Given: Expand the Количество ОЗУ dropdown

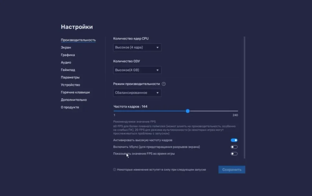Looking at the screenshot, I should tap(137, 70).
